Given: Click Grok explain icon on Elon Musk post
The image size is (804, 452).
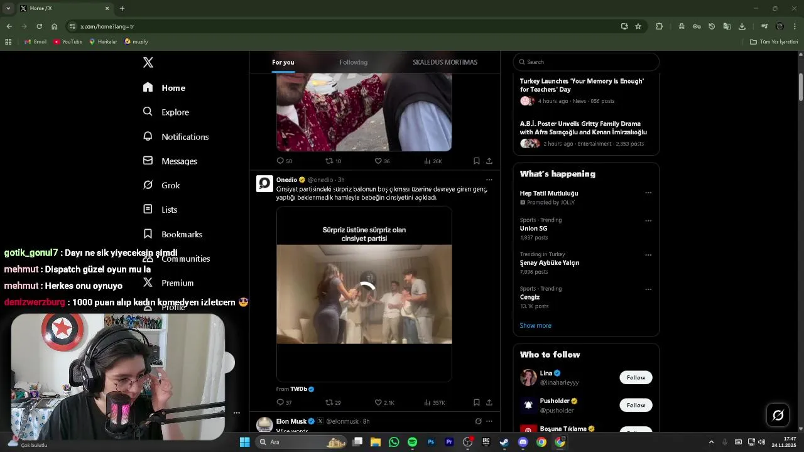Looking at the screenshot, I should [x=478, y=421].
